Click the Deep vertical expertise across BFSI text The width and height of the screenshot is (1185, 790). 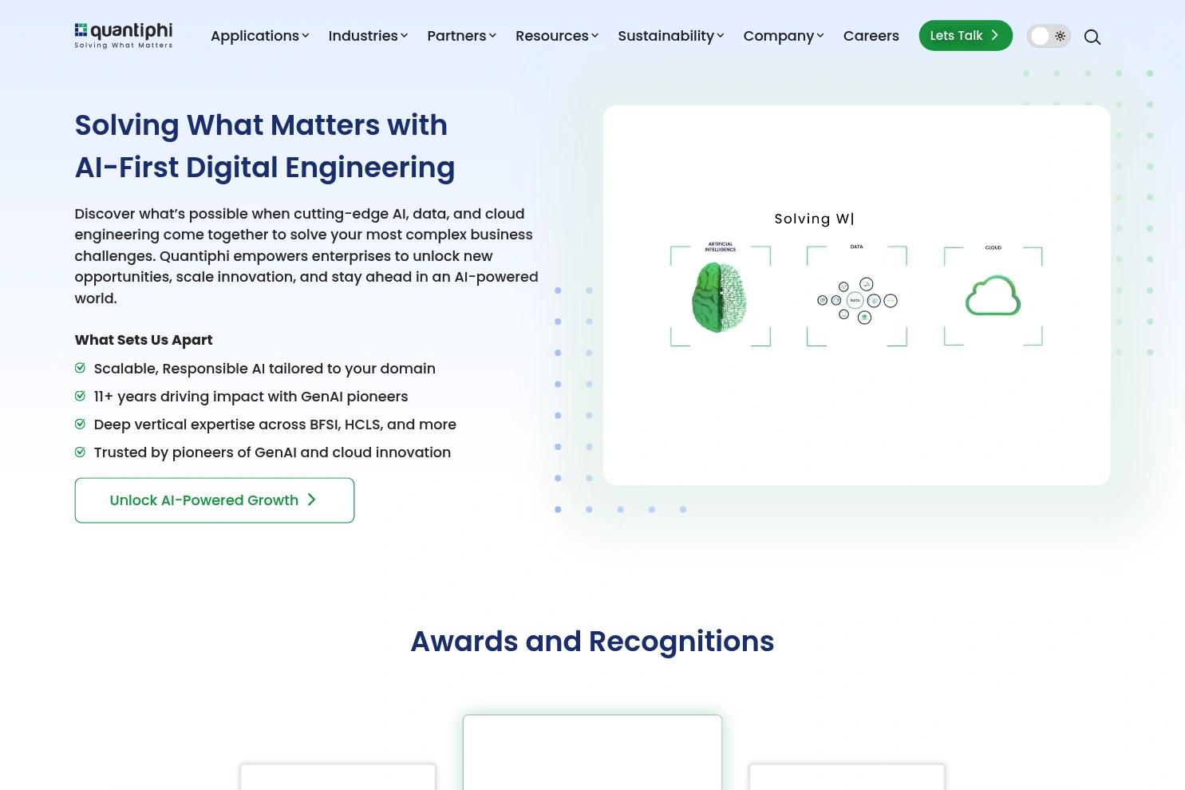pos(275,425)
